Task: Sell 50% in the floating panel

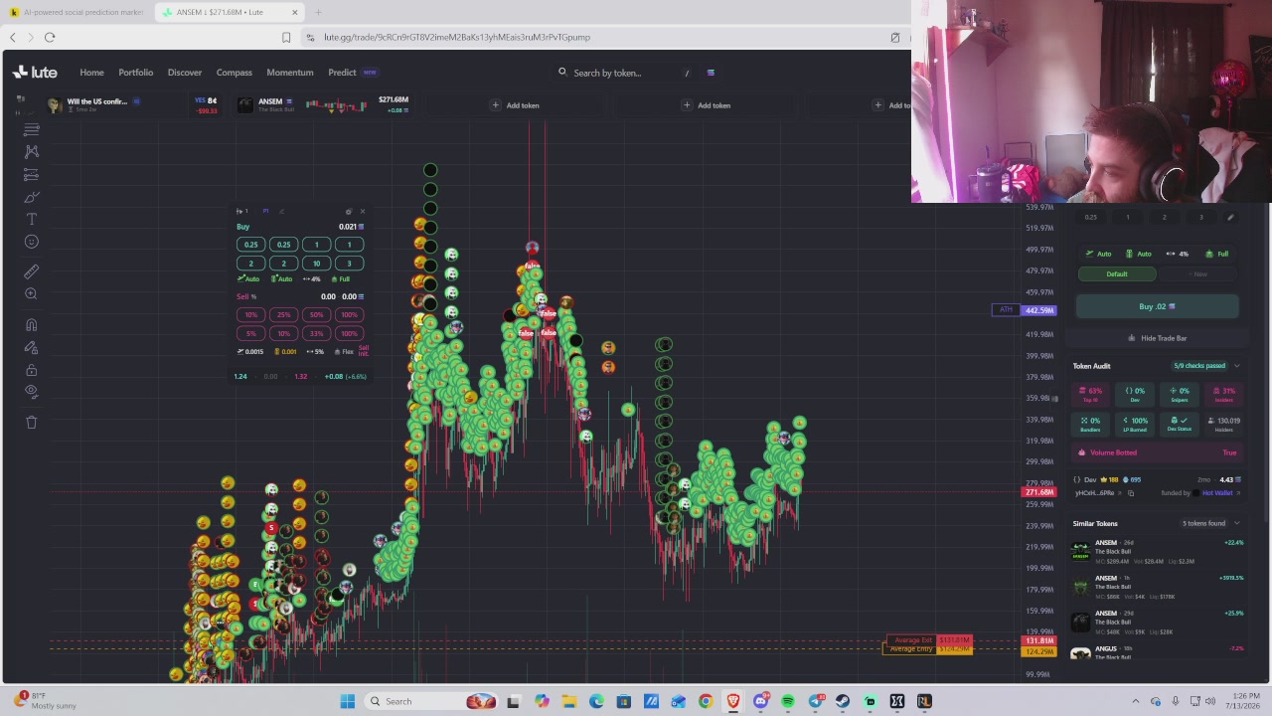Action: (316, 315)
